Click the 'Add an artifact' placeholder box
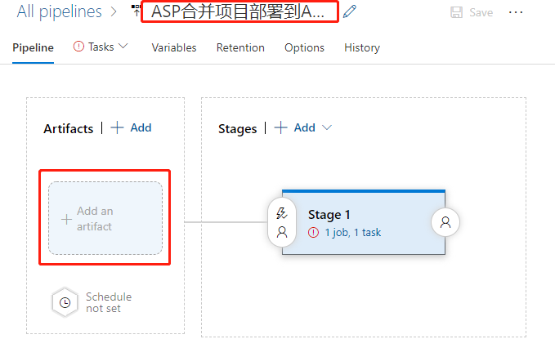The width and height of the screenshot is (555, 348). pos(105,218)
